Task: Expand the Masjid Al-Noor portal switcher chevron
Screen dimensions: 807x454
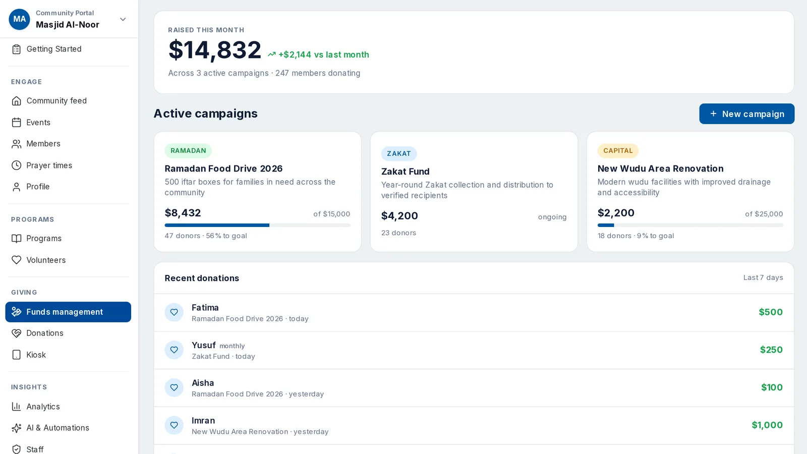Action: 123,19
